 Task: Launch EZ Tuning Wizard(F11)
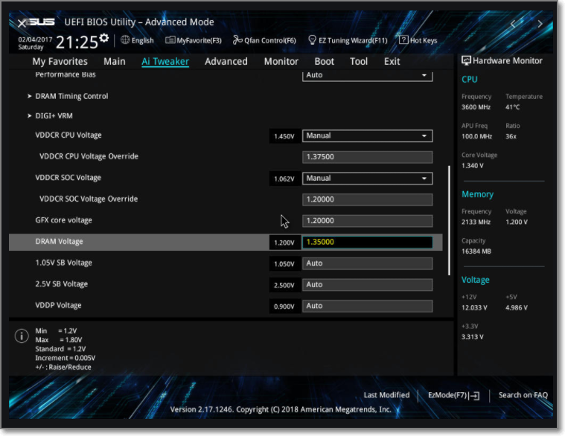coord(348,40)
